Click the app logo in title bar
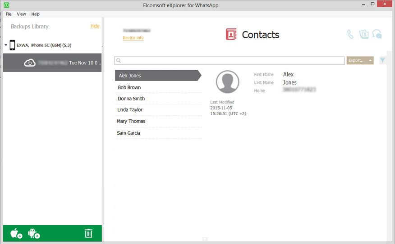Screen dimensions: 395x244 7,5
